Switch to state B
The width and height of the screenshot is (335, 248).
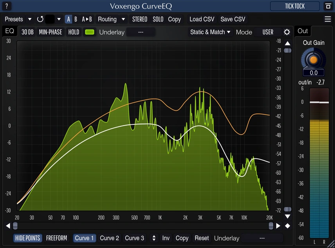[x=76, y=19]
